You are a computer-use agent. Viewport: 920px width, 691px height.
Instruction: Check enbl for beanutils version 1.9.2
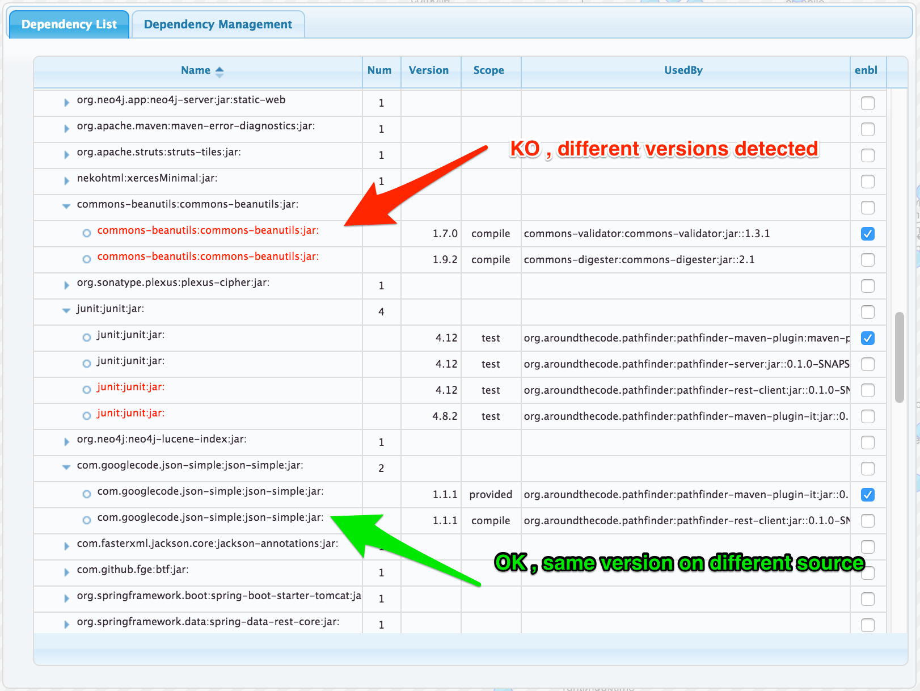pos(868,260)
